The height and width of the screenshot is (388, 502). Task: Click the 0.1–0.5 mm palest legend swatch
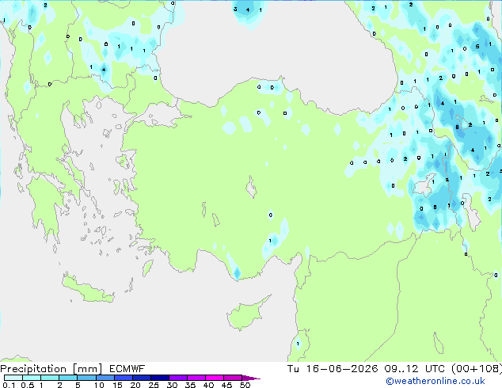[13, 378]
